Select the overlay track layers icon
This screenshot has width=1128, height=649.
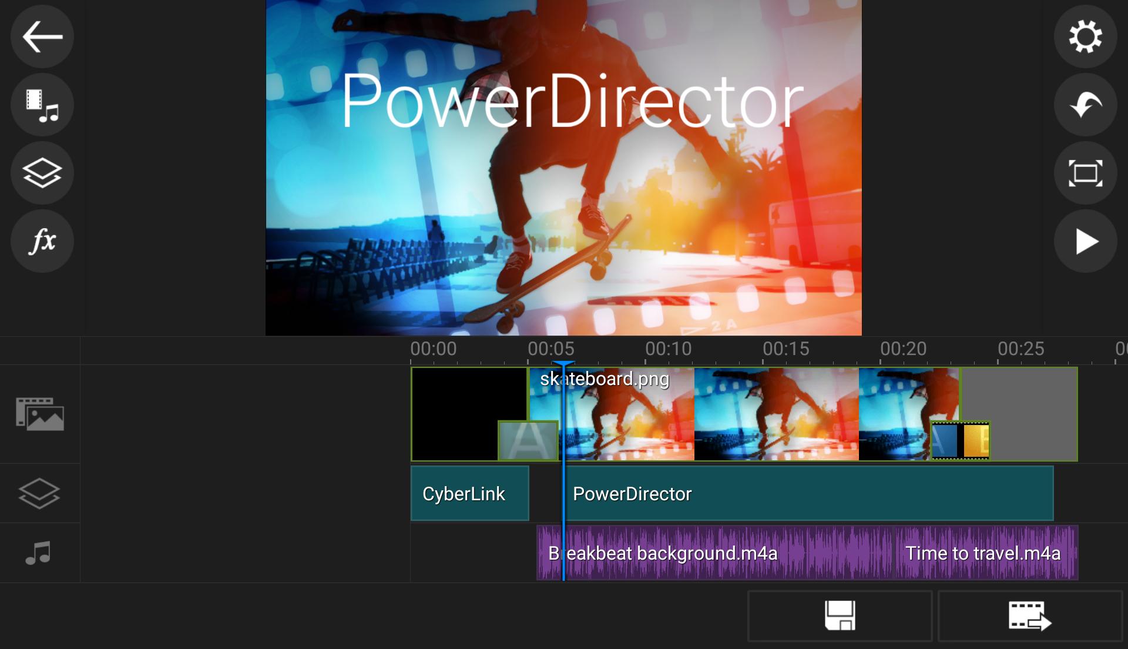pos(39,493)
